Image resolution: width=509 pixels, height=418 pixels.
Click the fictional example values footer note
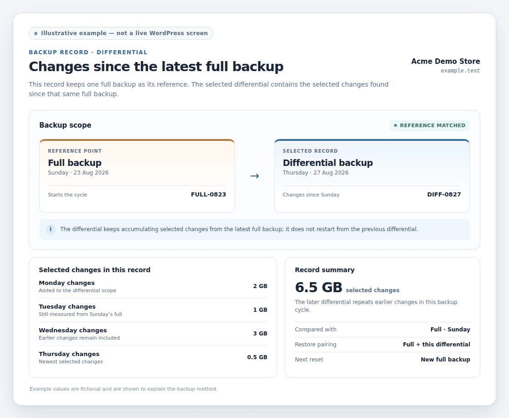(x=123, y=389)
